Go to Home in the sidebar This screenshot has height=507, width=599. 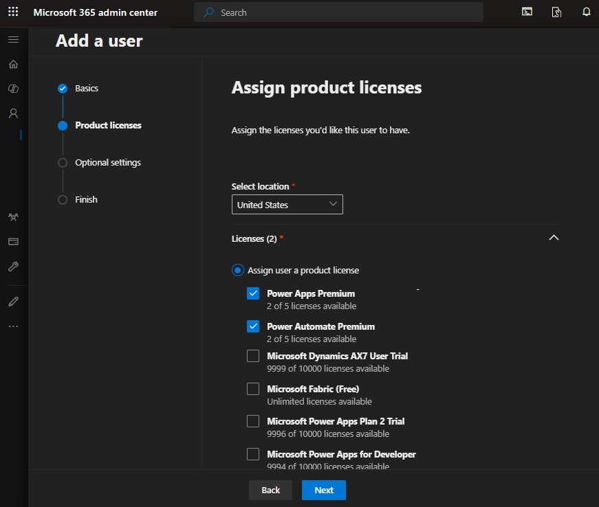coord(13,64)
